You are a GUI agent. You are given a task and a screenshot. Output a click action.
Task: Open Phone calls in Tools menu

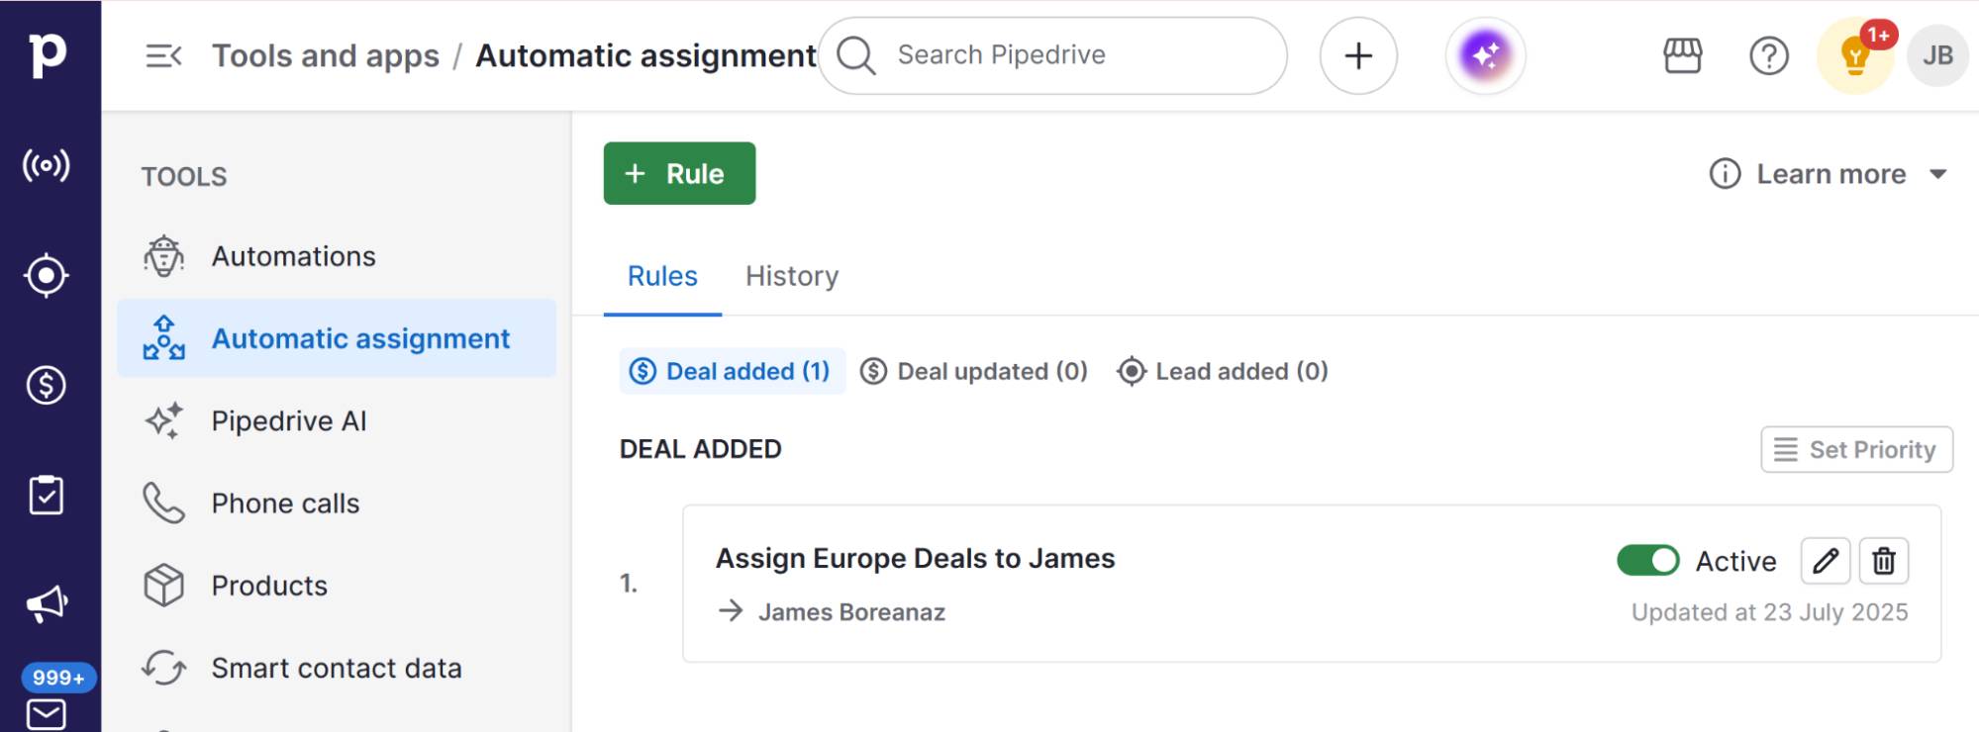337,503
